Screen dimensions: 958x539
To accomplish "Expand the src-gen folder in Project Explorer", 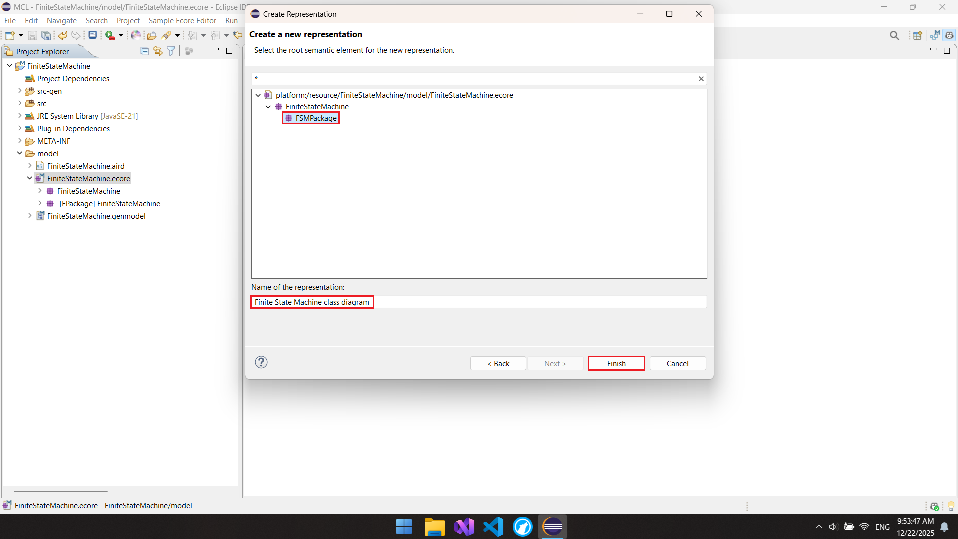I will click(x=20, y=91).
